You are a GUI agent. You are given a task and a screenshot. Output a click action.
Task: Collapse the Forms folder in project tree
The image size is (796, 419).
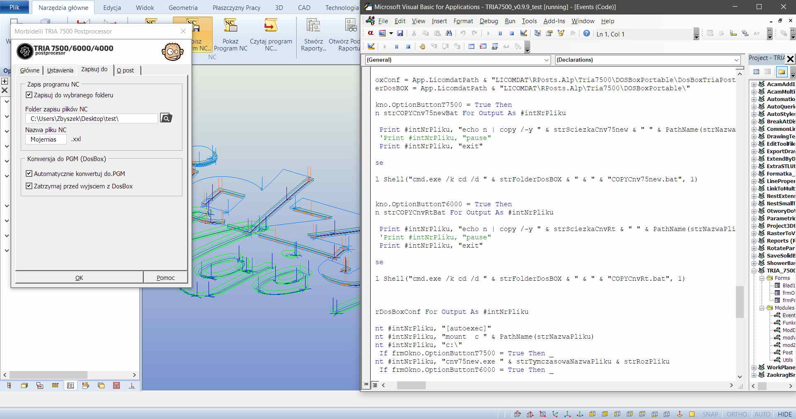[x=762, y=278]
